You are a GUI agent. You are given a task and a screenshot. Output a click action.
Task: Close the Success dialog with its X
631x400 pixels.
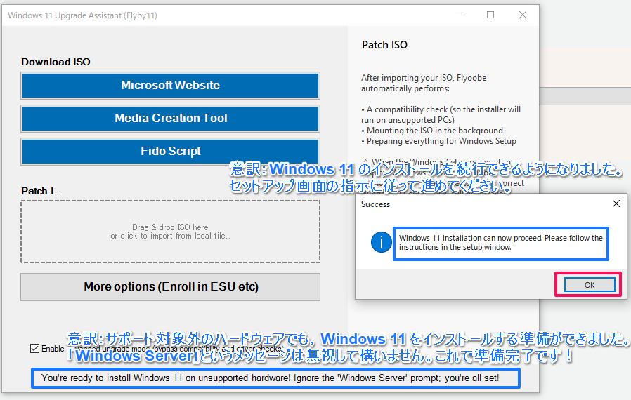[616, 204]
